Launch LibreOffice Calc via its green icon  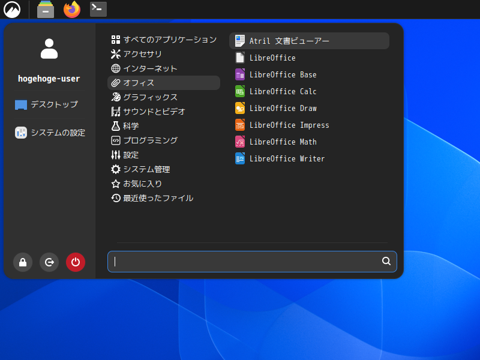[x=239, y=91]
